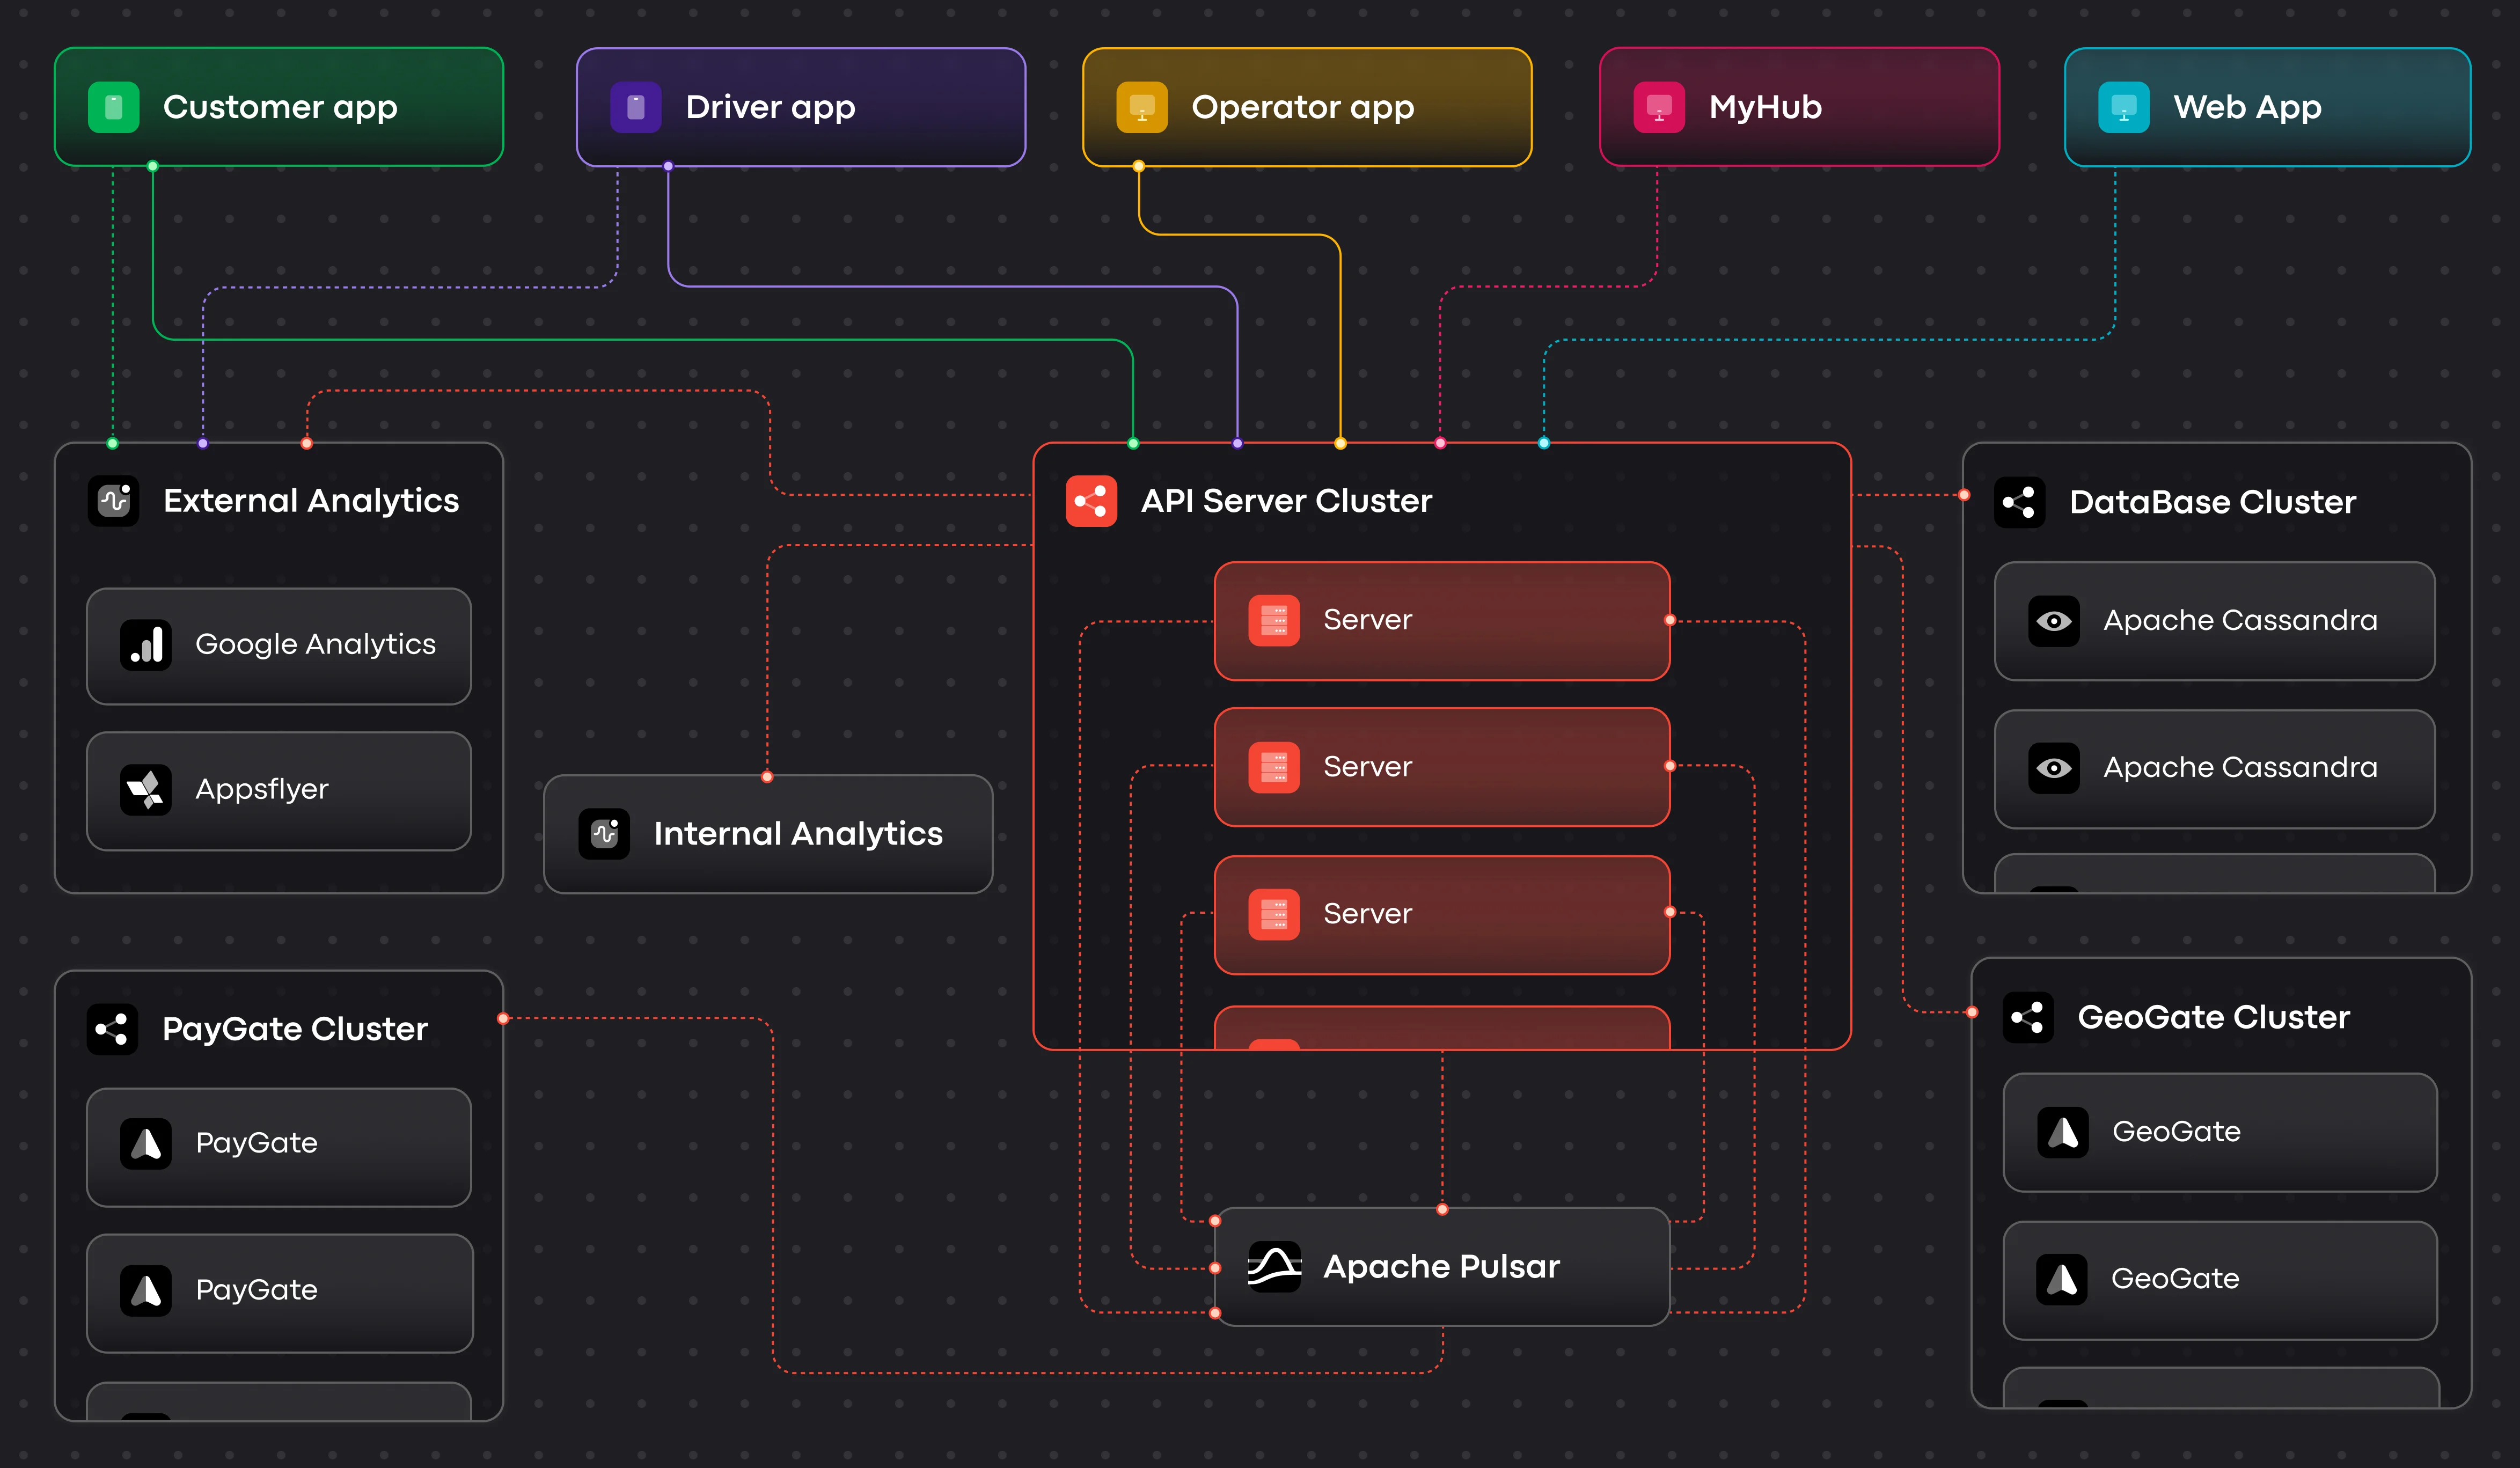Click the PayGate Cluster nodes icon
The height and width of the screenshot is (1468, 2520).
pos(112,1029)
